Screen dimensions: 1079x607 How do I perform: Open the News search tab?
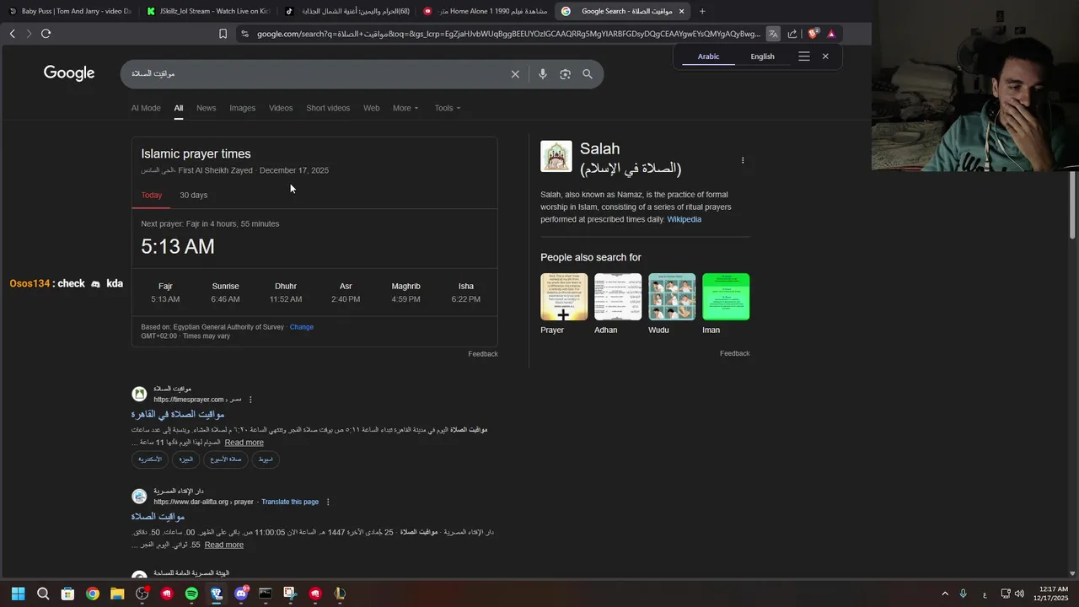pyautogui.click(x=207, y=108)
